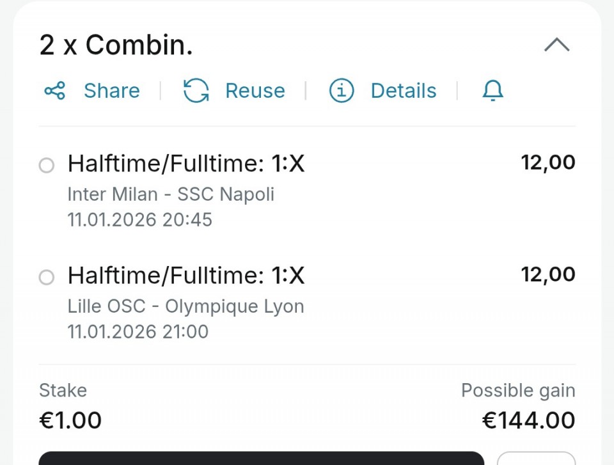This screenshot has width=614, height=465.
Task: Click the 11.01.2026 20:45 match date
Action: 139,219
